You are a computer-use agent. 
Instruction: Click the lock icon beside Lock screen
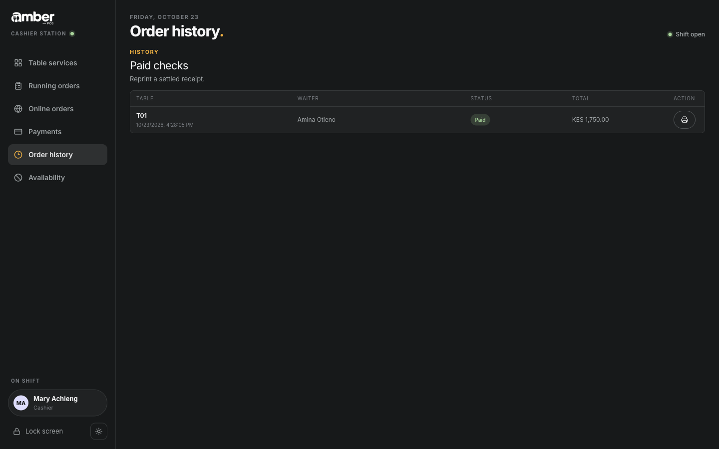16,432
